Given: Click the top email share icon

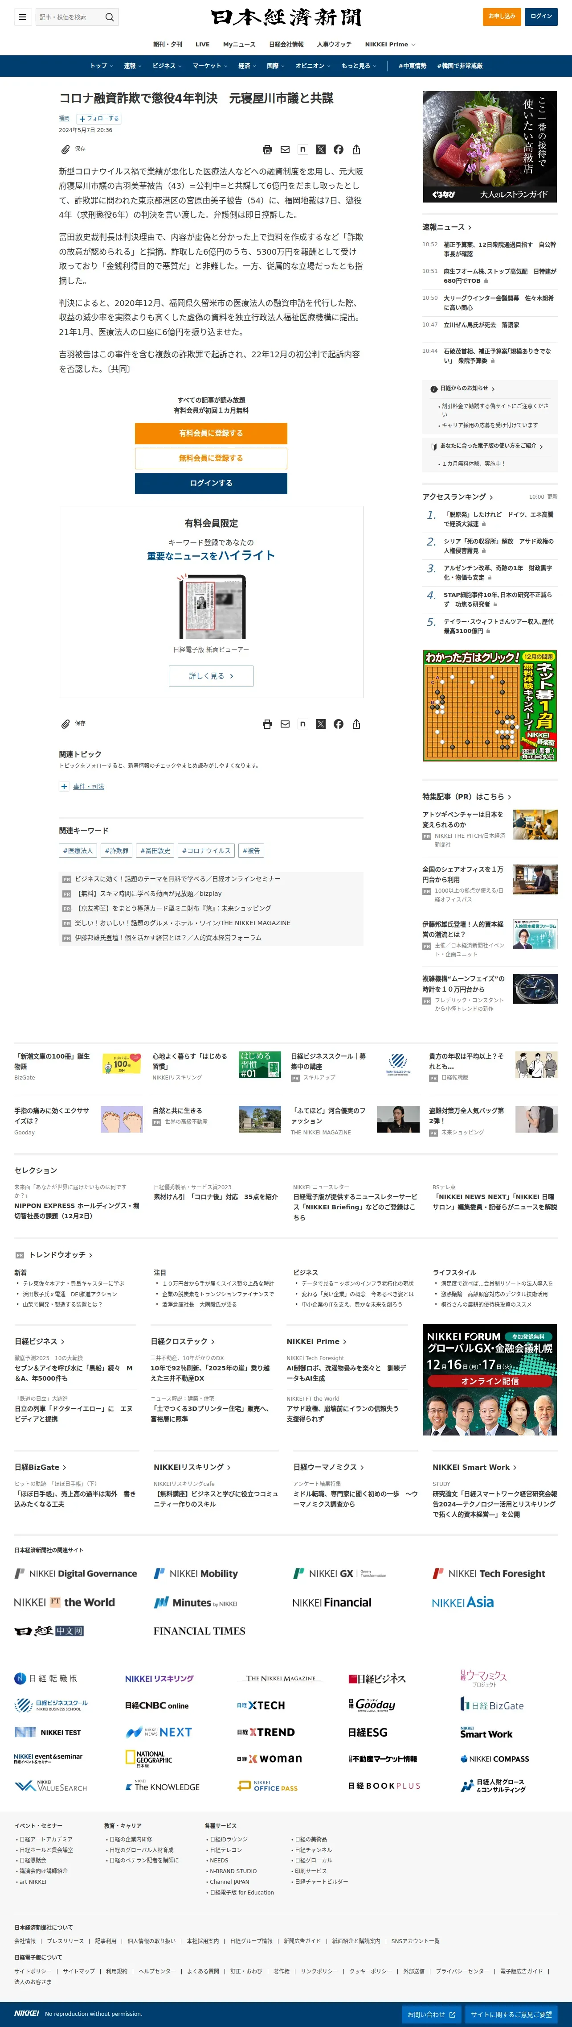Looking at the screenshot, I should click(285, 149).
